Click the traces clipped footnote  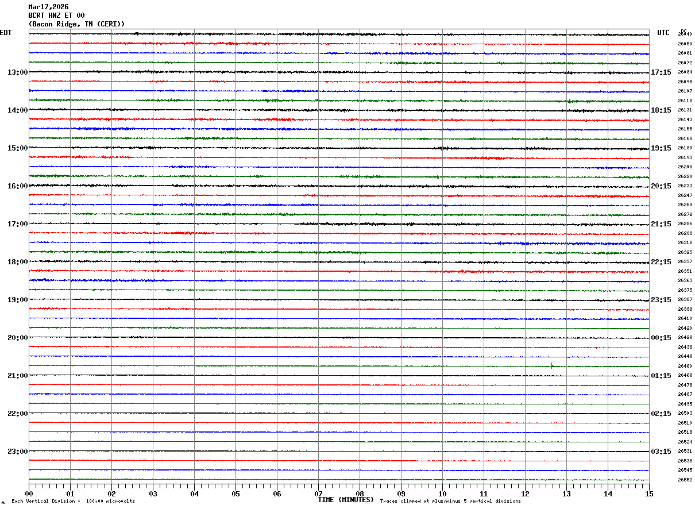[450, 502]
